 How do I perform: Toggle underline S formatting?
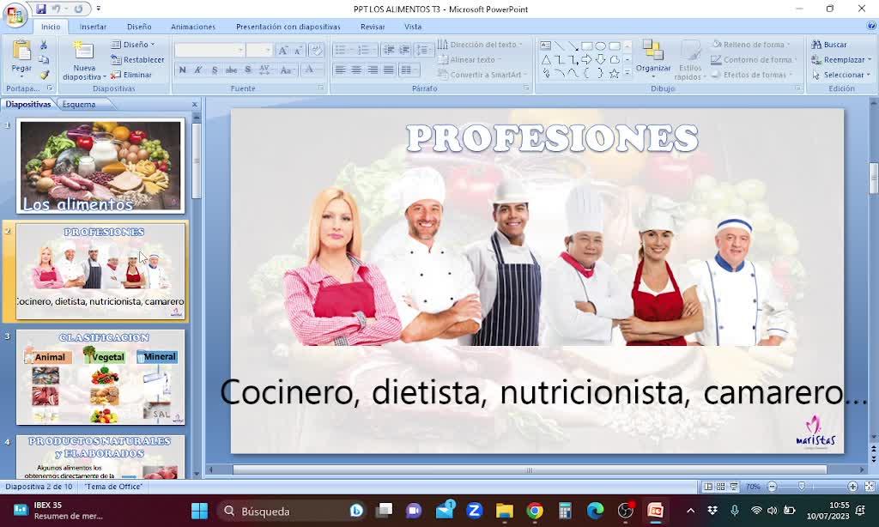click(214, 70)
